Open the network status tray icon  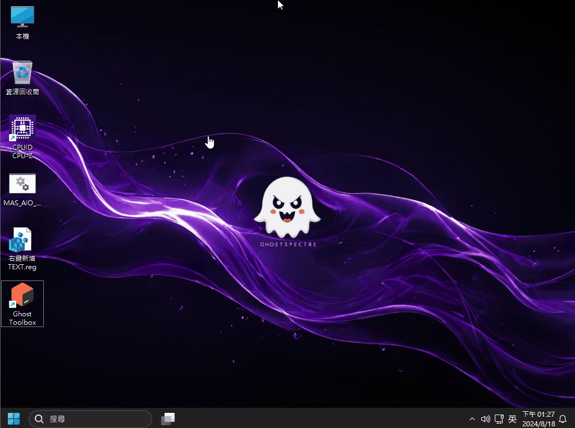click(499, 418)
